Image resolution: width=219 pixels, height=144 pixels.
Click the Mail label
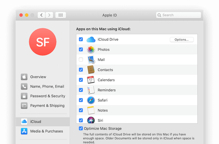(x=101, y=60)
